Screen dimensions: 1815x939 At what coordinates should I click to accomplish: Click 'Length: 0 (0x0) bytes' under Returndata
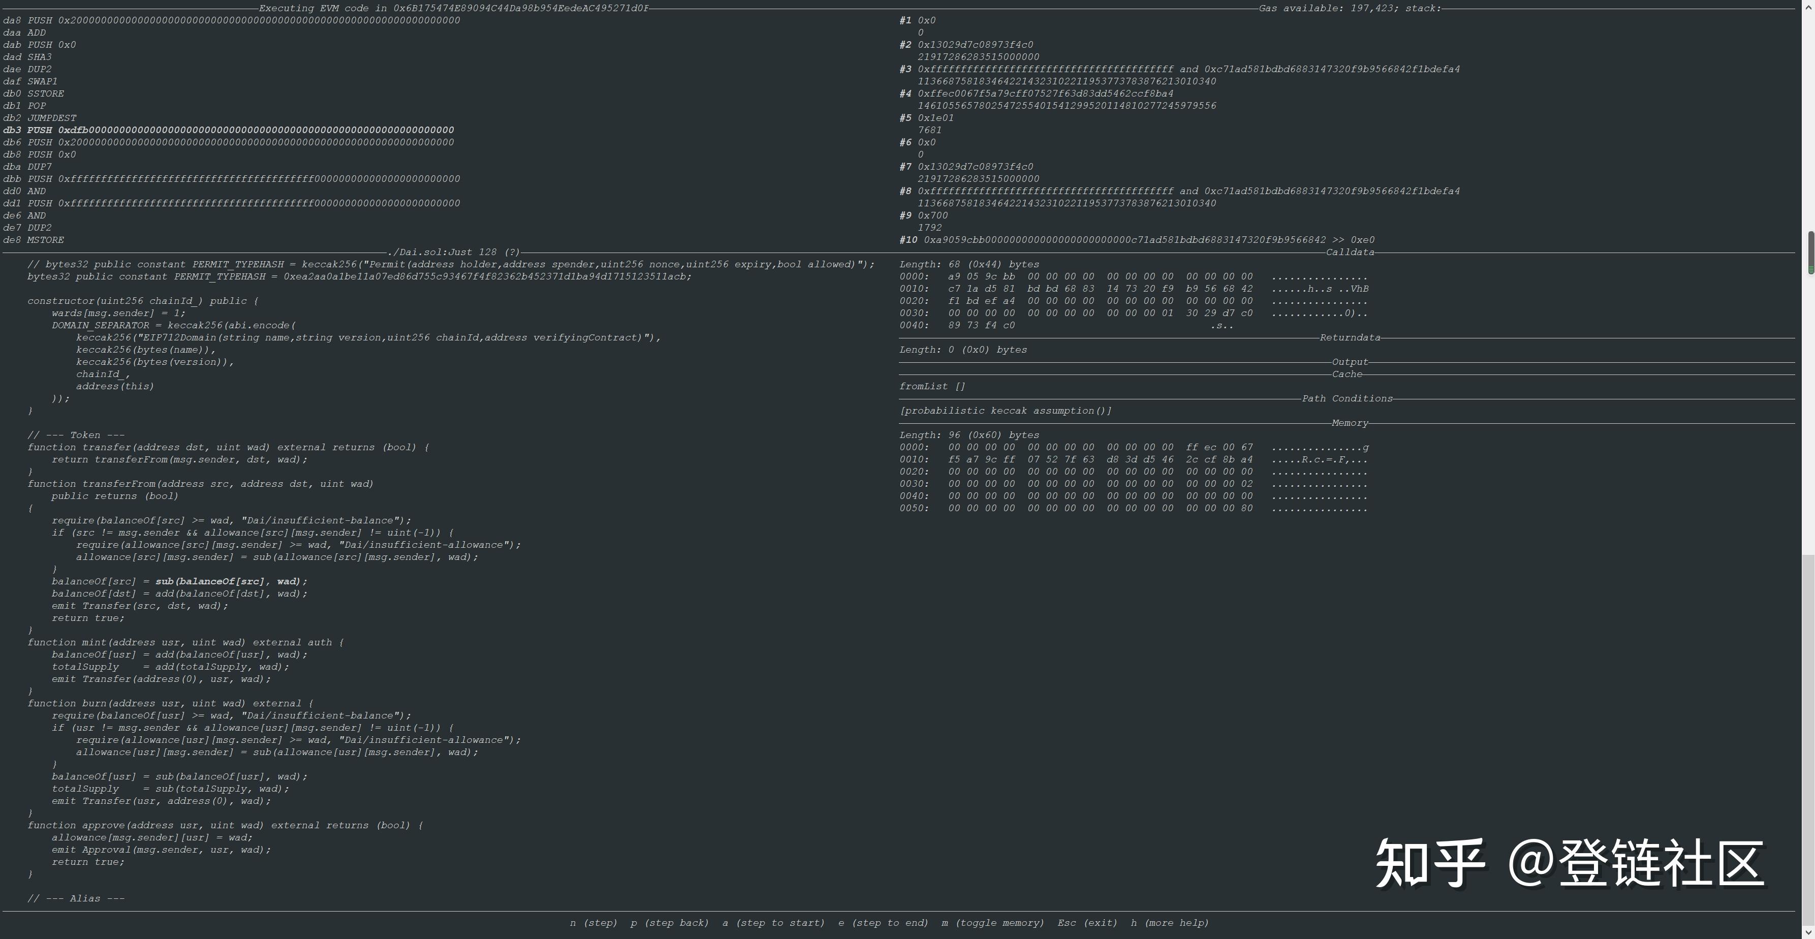coord(963,350)
